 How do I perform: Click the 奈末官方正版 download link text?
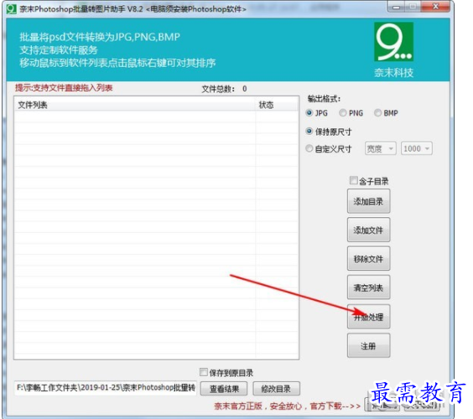[x=287, y=406]
